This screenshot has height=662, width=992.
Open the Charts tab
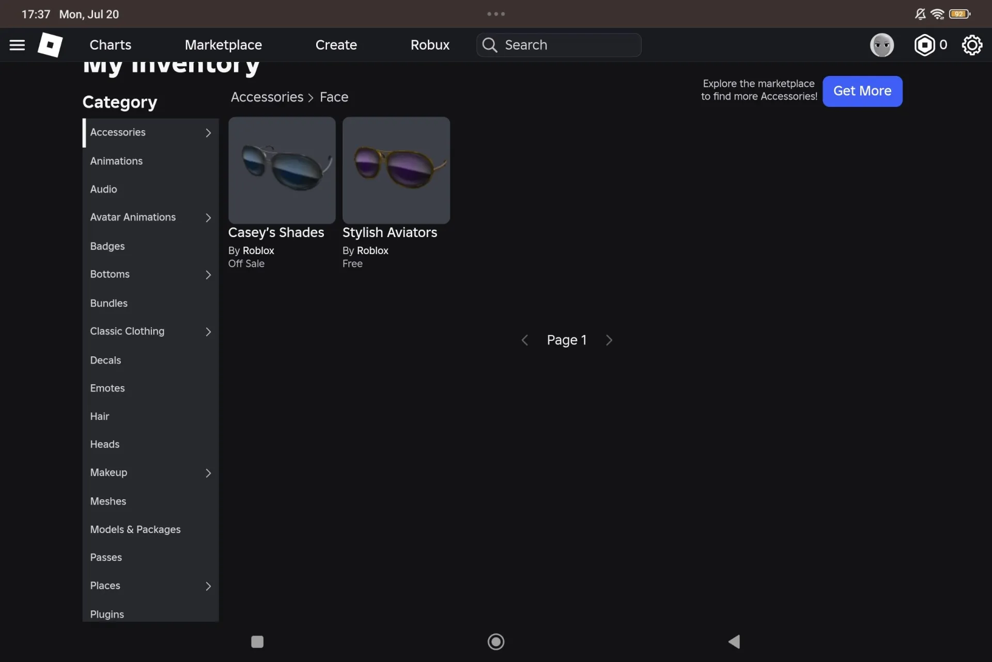pyautogui.click(x=110, y=45)
